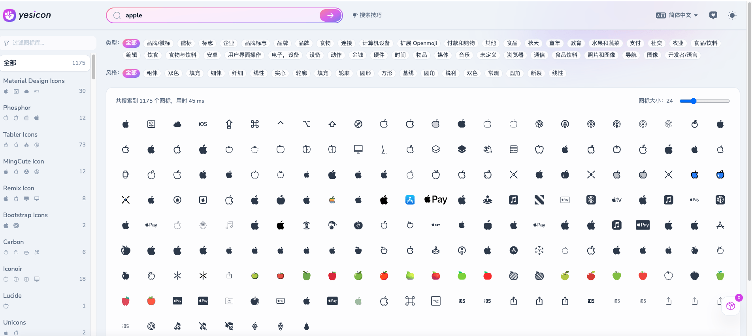Show the Phosphor icon library
752x336 pixels.
tap(44, 112)
